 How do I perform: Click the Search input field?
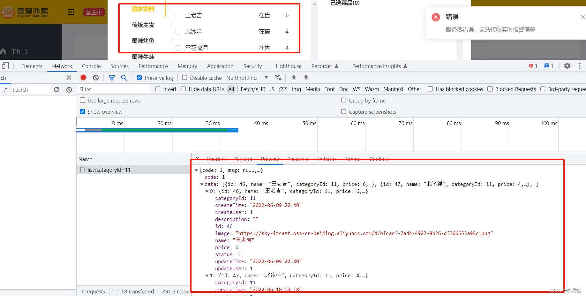click(x=31, y=90)
